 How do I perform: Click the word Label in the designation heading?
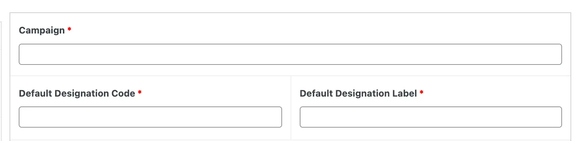(x=405, y=93)
